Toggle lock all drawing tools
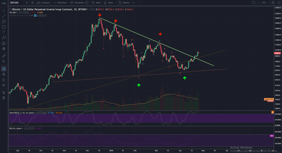Image resolution: width=282 pixels, height=153 pixels. tap(4, 80)
